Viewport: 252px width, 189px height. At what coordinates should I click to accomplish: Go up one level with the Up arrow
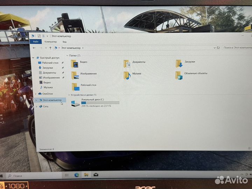pyautogui.click(x=50, y=48)
